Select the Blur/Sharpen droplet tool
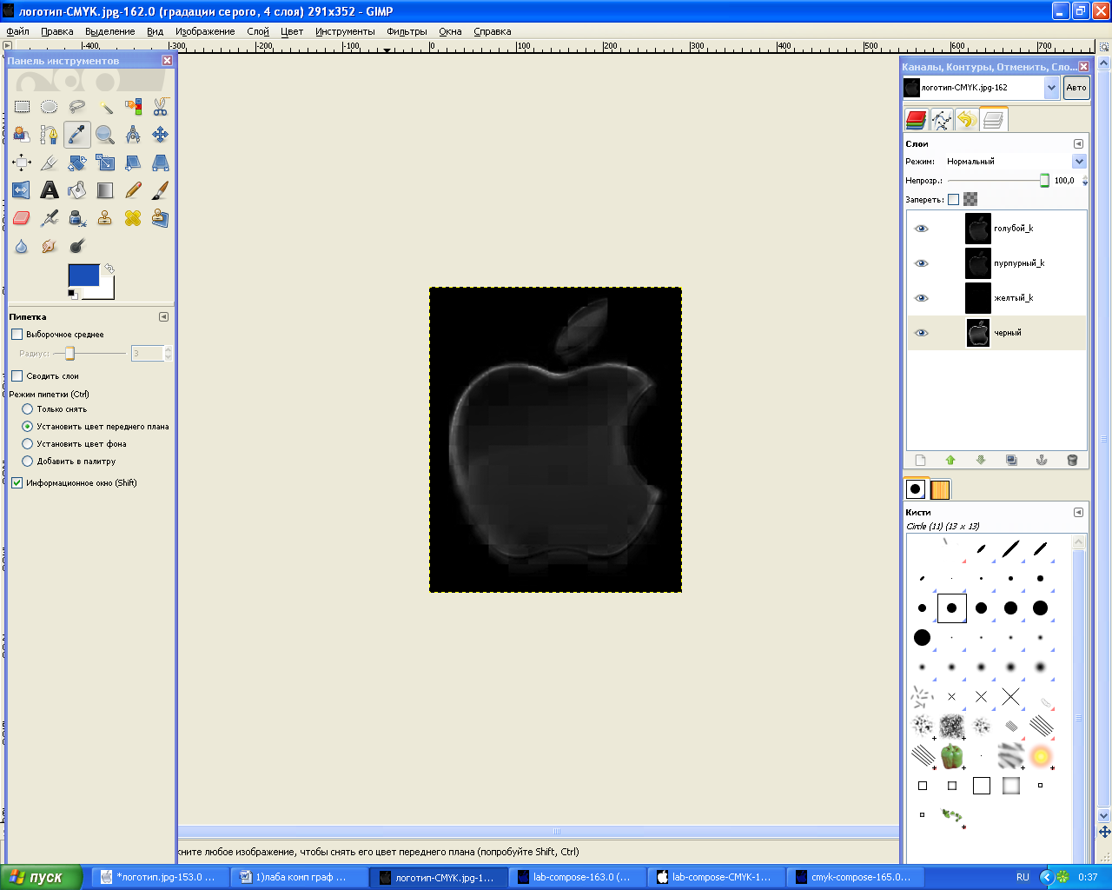Screen dimensions: 1112x890 [22, 246]
